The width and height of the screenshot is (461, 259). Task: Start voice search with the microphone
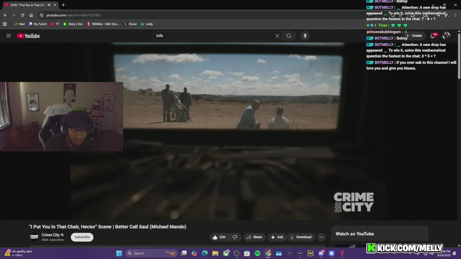[305, 36]
